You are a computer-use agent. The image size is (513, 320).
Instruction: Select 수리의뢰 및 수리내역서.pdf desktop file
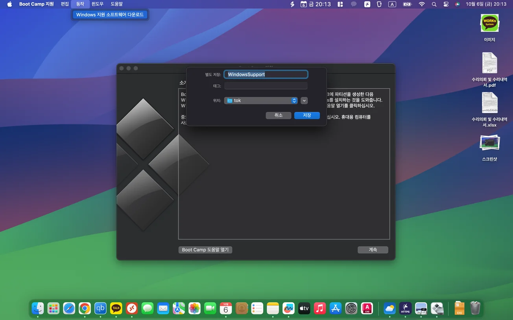click(489, 70)
